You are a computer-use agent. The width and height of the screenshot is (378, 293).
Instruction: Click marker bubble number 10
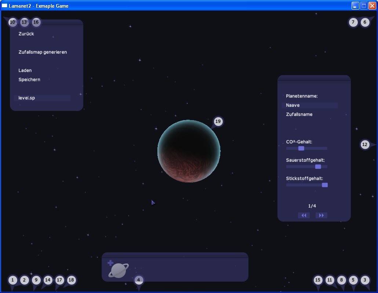point(12,22)
